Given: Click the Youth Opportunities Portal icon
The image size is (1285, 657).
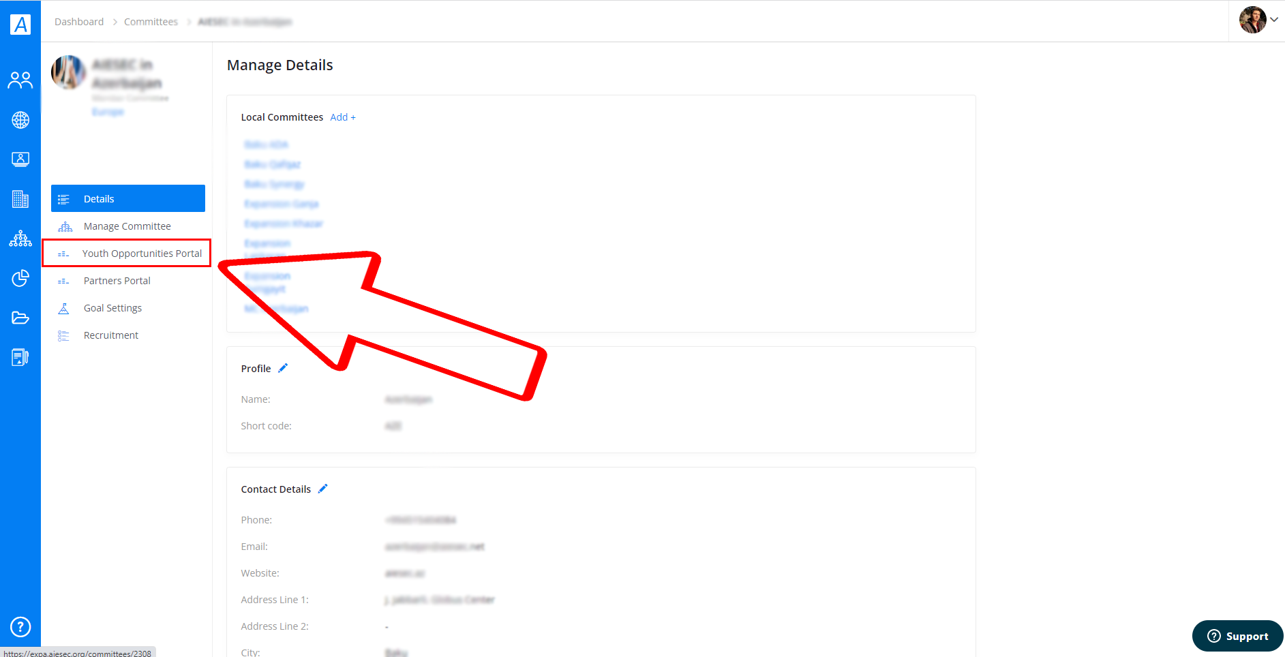Looking at the screenshot, I should [x=63, y=254].
